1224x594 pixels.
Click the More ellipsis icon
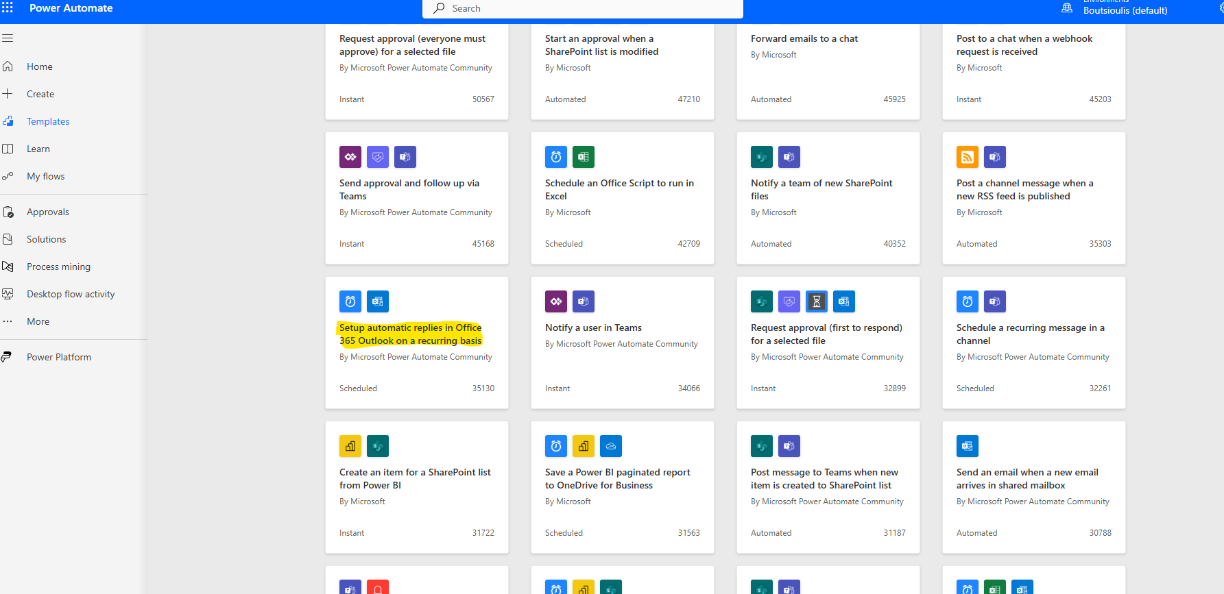[8, 321]
